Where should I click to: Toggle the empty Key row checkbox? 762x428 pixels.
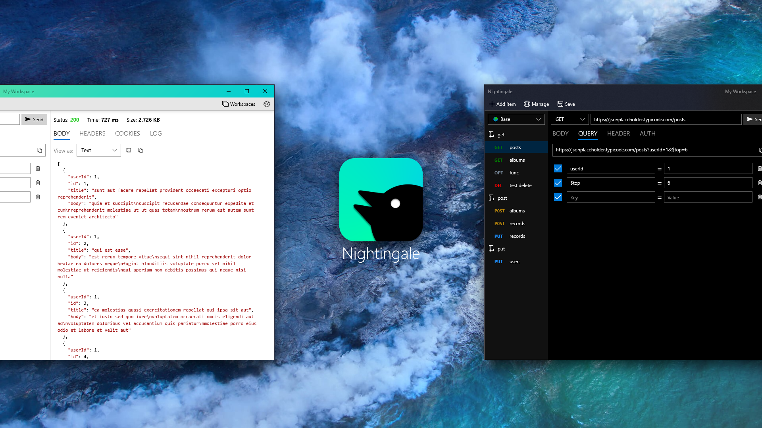[x=558, y=197]
